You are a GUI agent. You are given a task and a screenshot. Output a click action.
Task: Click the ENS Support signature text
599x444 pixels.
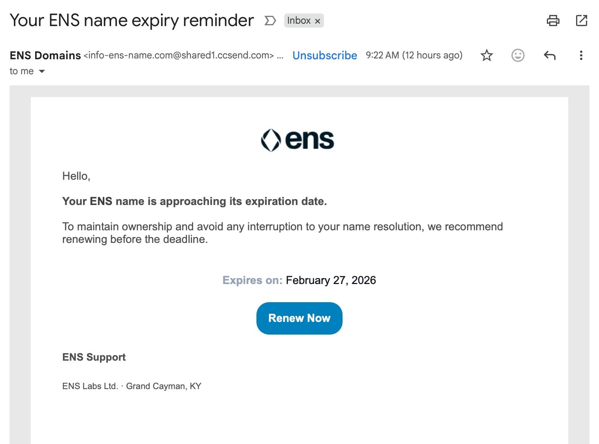[x=94, y=357]
